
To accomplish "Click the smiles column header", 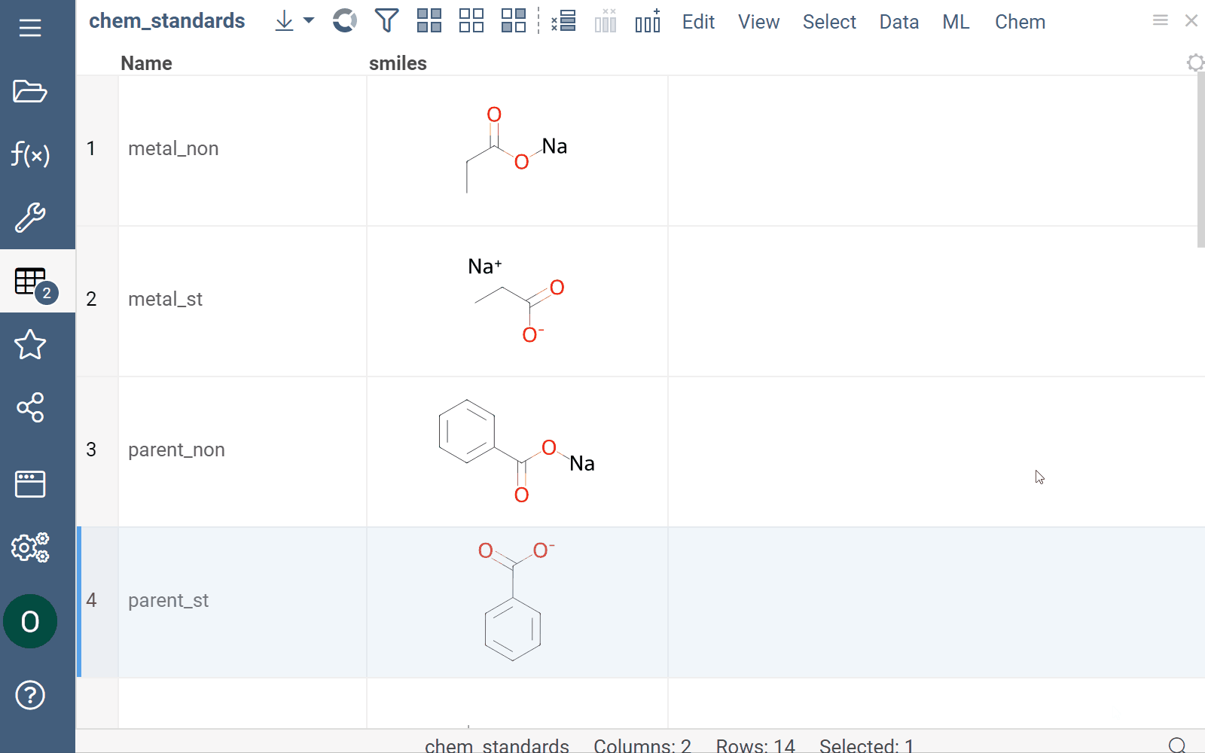I will [x=398, y=63].
